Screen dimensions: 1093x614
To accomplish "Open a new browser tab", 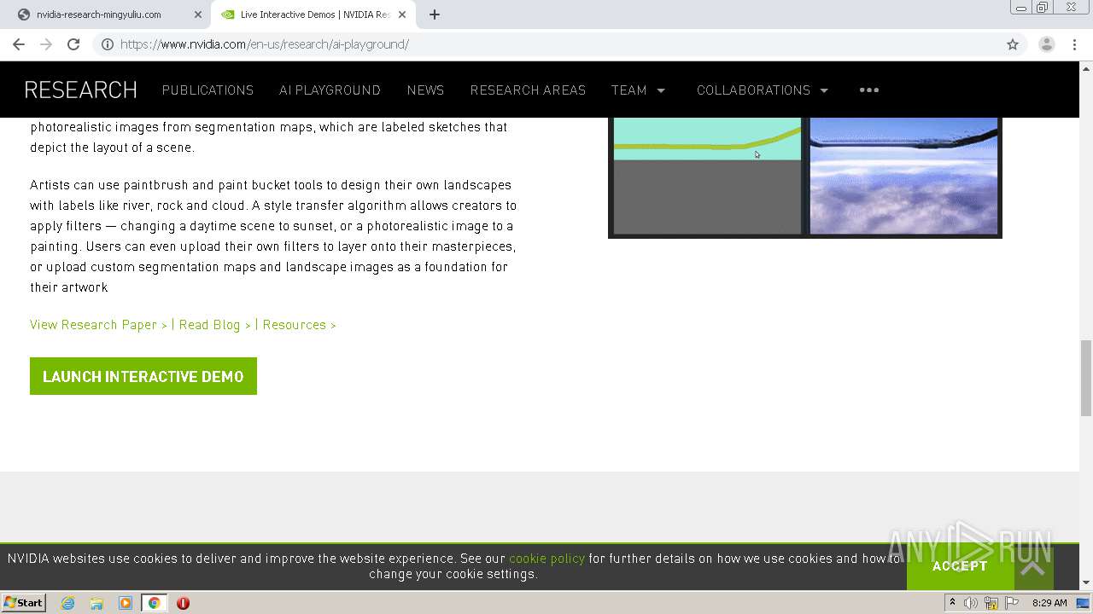I will 435,14.
